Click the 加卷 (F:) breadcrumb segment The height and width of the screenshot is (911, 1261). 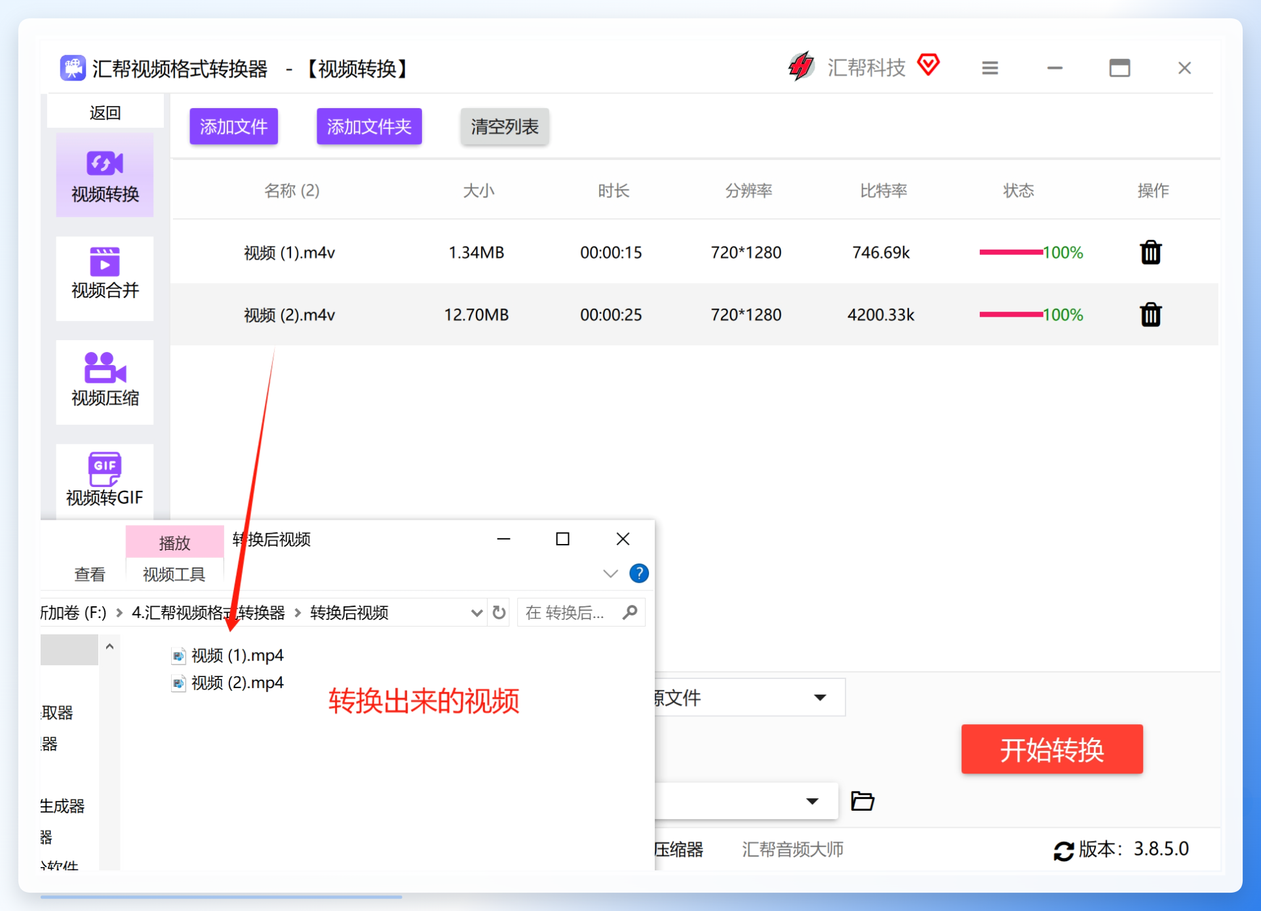coord(73,613)
